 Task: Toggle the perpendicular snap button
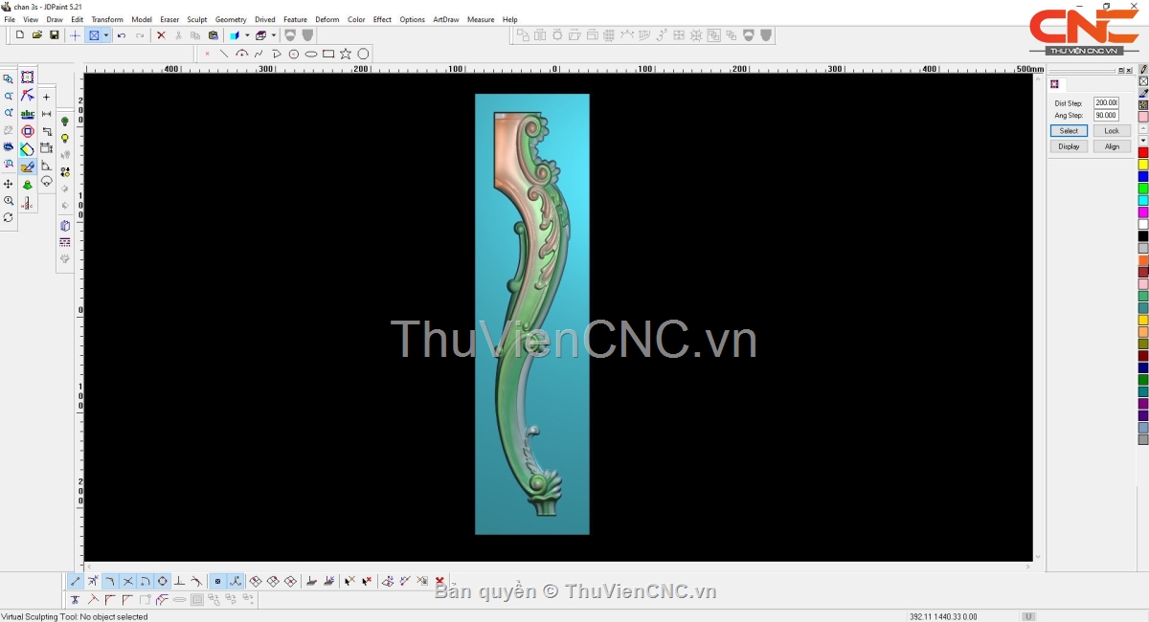coord(179,582)
